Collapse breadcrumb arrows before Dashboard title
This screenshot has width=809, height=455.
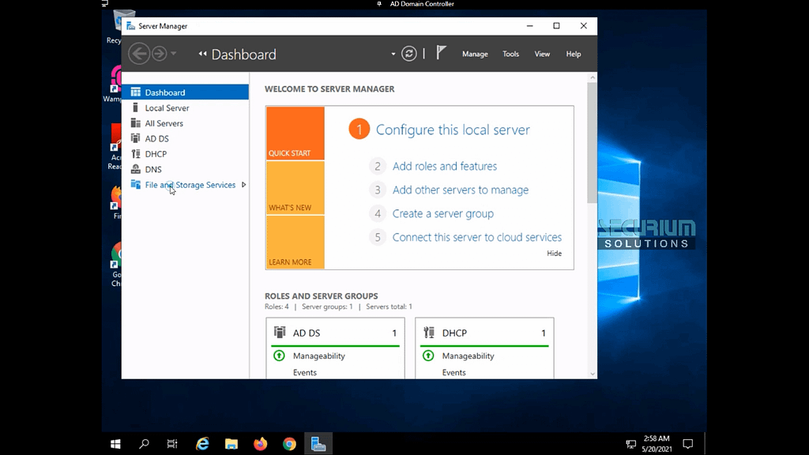click(202, 54)
